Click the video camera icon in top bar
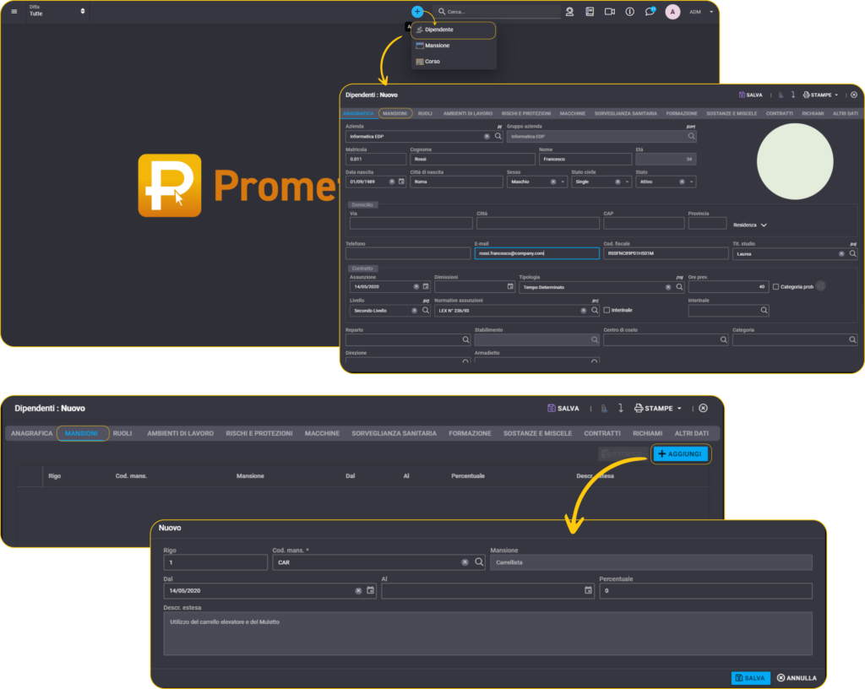 (610, 12)
